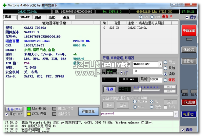Click the small indicator under 中断全部

(x=189, y=39)
